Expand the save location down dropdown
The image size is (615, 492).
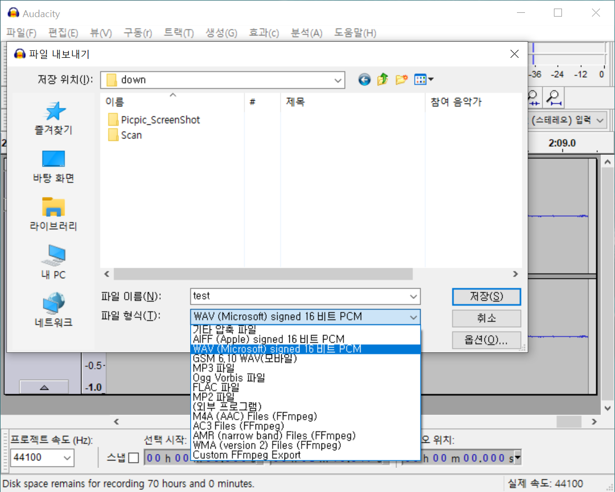(x=337, y=80)
